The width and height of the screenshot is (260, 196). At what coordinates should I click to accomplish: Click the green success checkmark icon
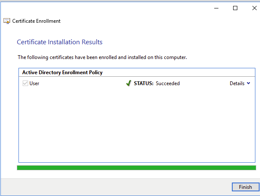click(129, 83)
